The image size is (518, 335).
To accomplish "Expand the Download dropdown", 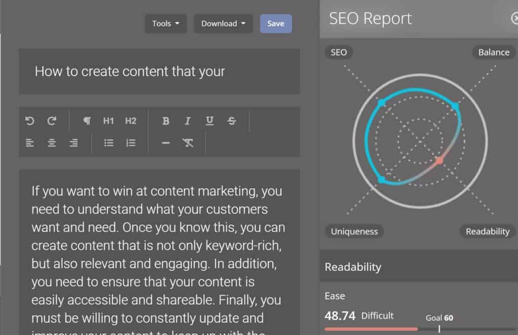I will click(x=223, y=23).
